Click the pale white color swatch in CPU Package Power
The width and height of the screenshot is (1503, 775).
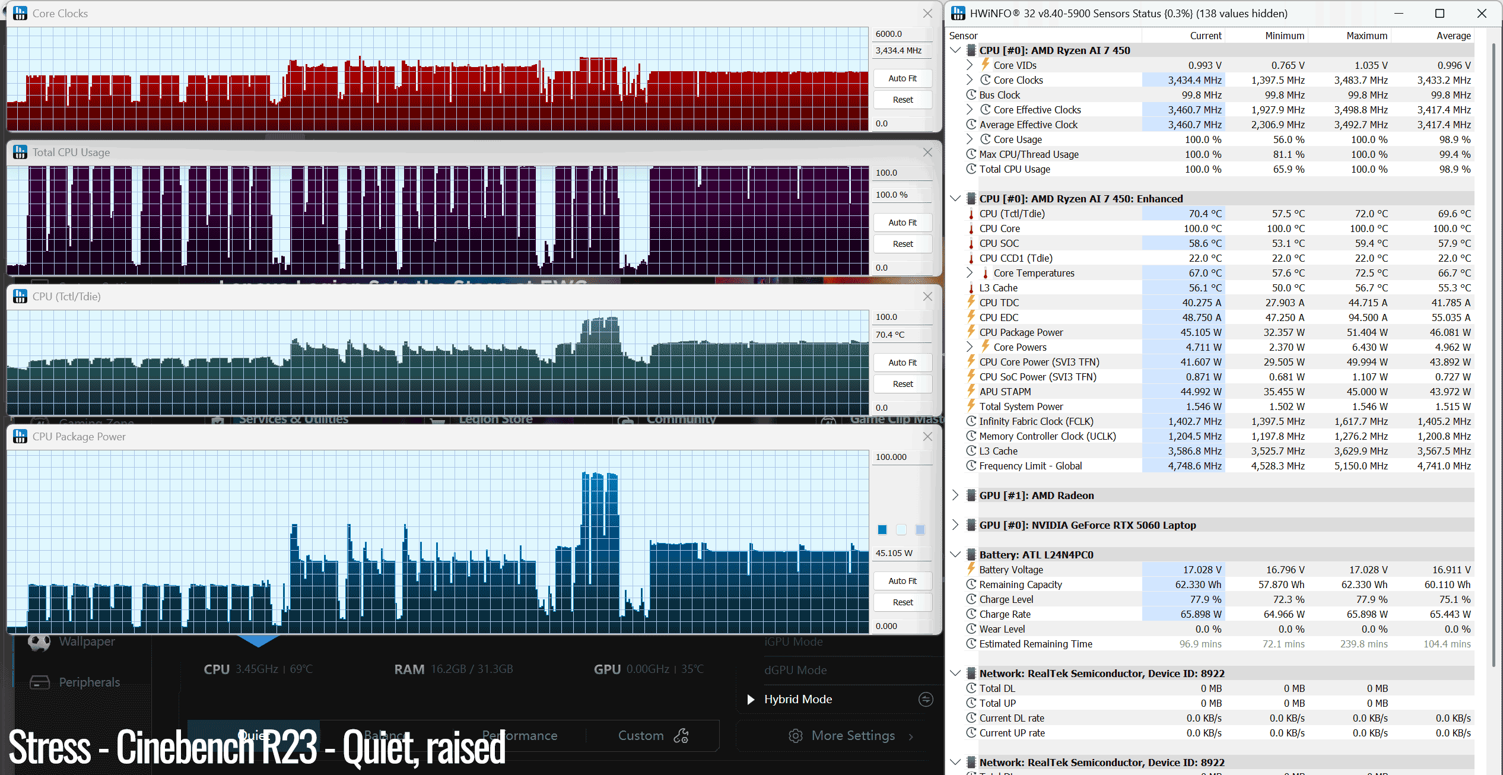[901, 529]
